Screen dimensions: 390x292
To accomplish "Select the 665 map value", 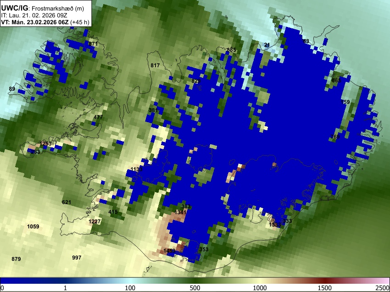I will [x=336, y=81].
